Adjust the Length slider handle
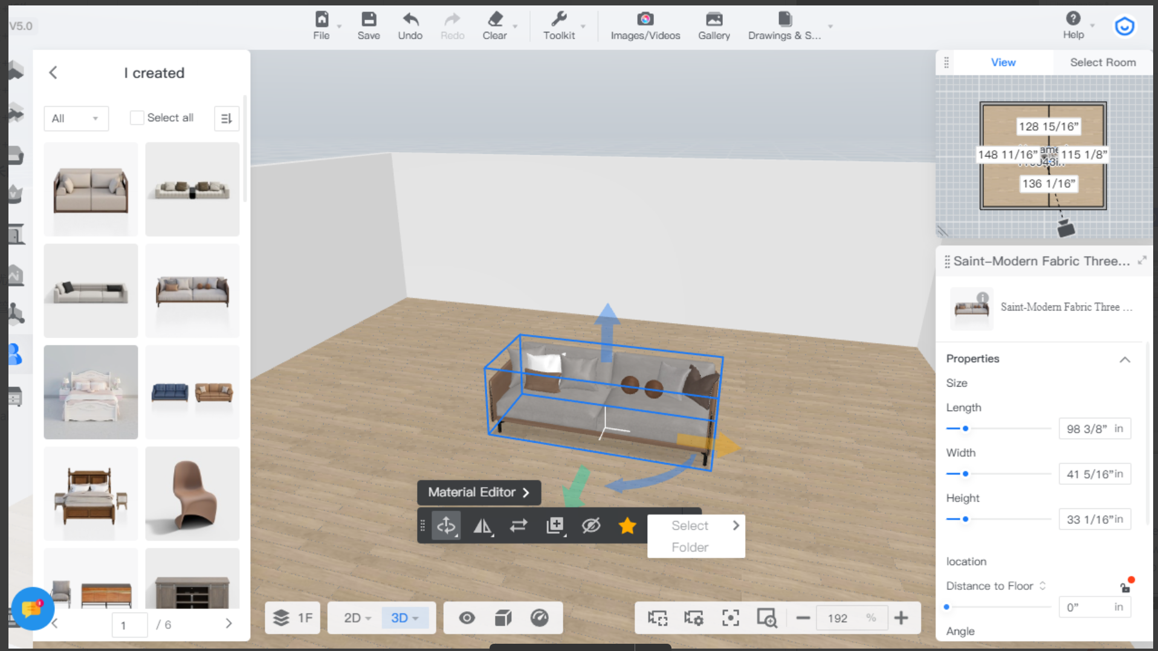The width and height of the screenshot is (1158, 651). pyautogui.click(x=965, y=429)
